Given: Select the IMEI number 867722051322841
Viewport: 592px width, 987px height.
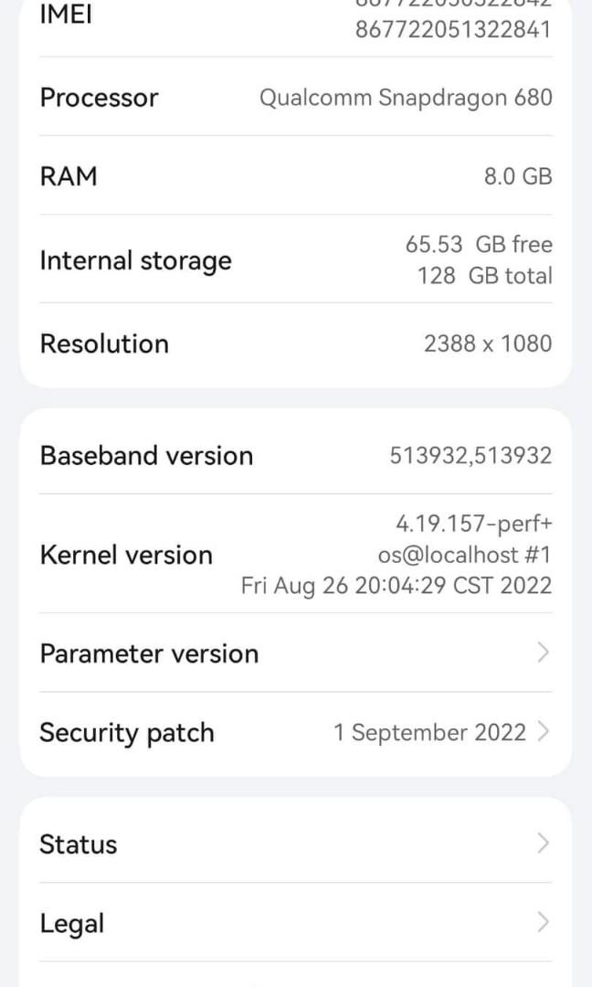Looking at the screenshot, I should coord(453,29).
